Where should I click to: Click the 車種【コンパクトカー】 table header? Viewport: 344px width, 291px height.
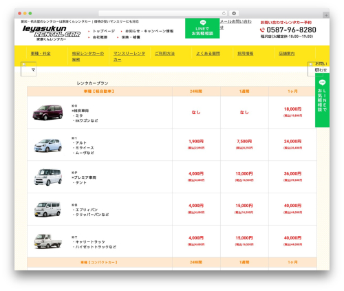coord(99,262)
